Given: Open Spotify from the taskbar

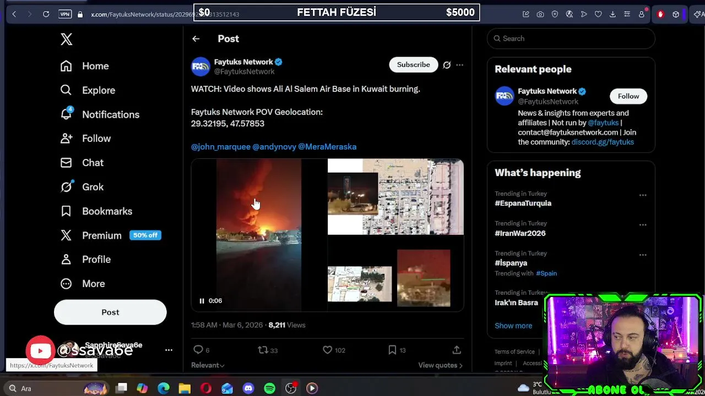Looking at the screenshot, I should click(x=269, y=388).
